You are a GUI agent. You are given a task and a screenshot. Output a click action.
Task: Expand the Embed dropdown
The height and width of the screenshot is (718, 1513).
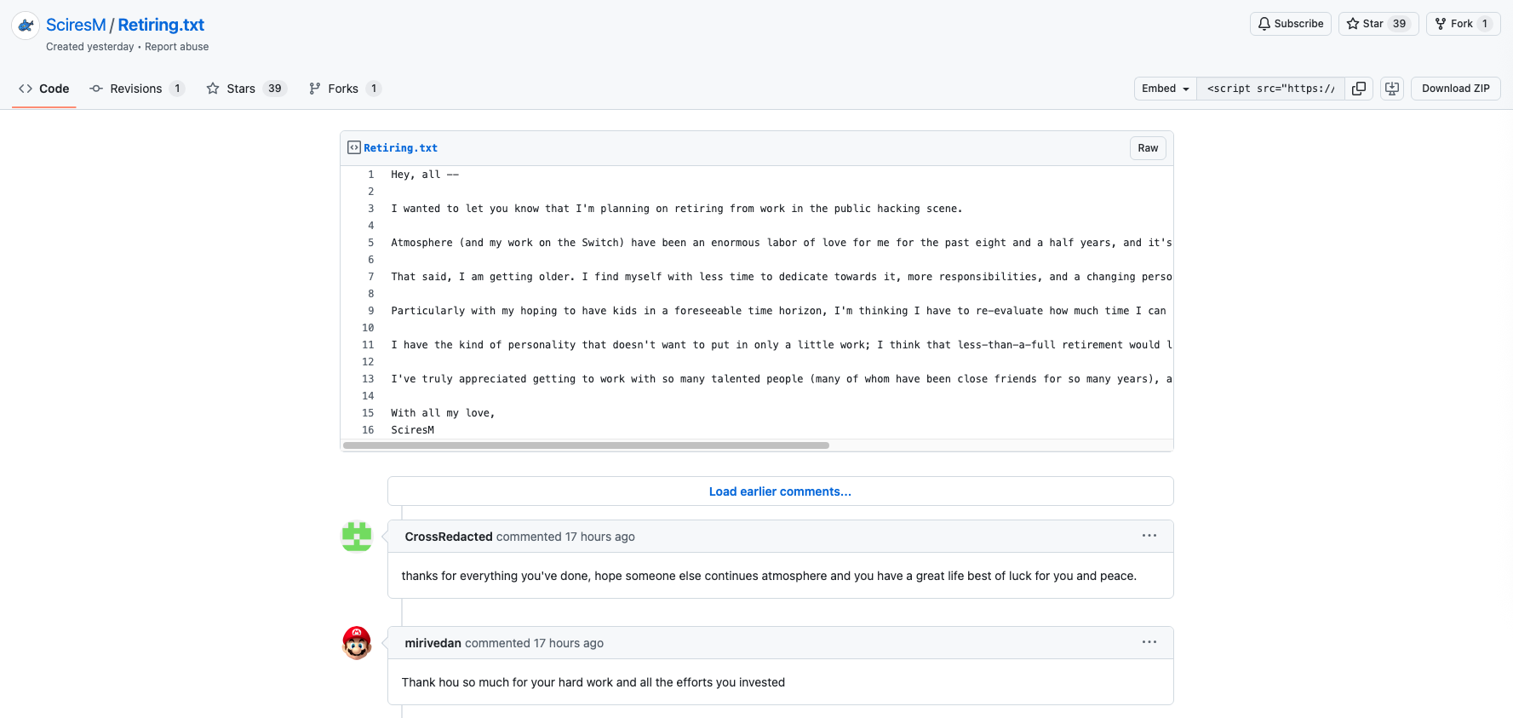[1165, 89]
